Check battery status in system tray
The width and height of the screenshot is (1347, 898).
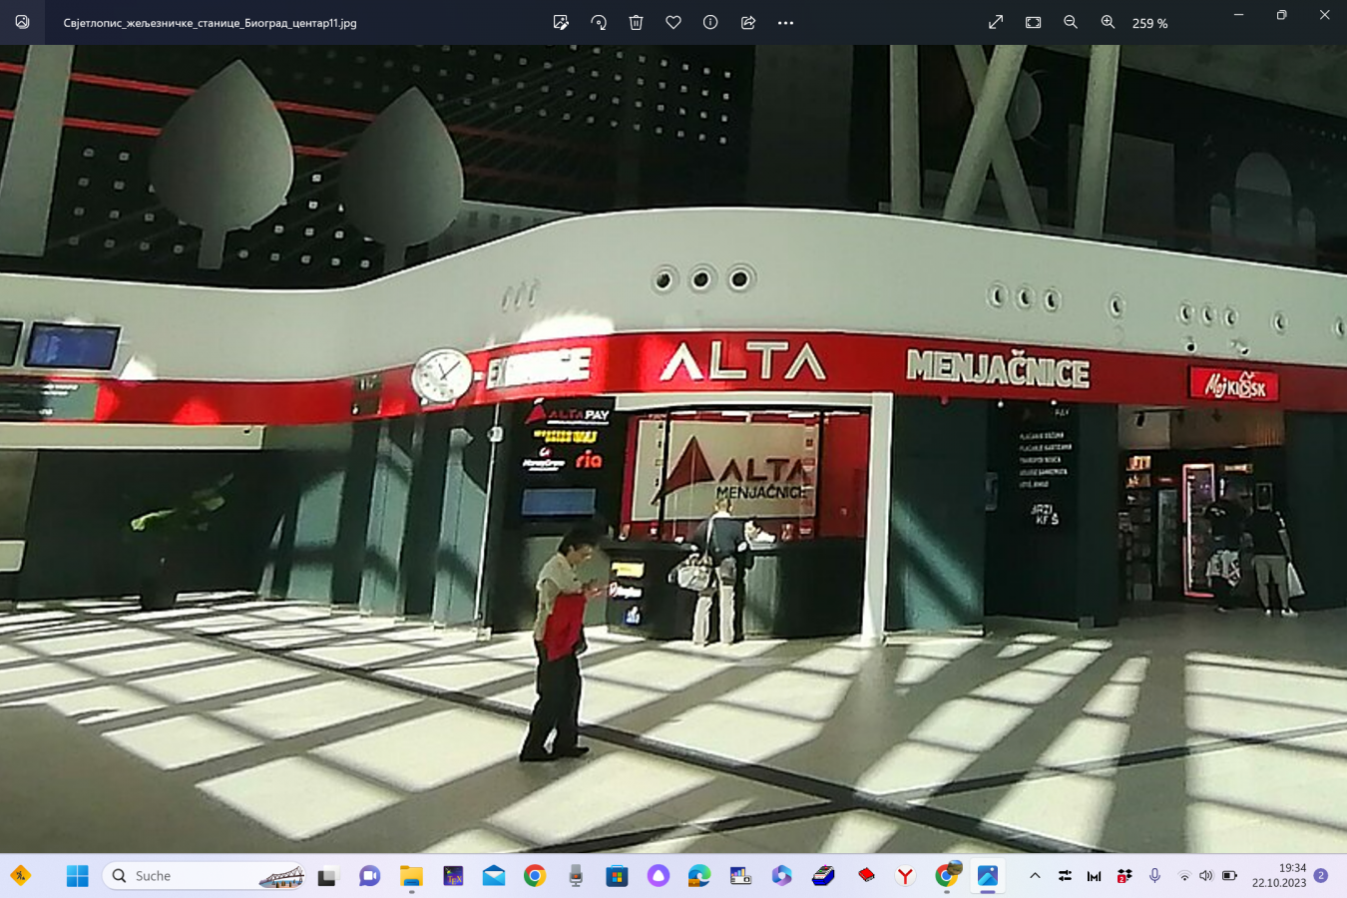click(1230, 876)
